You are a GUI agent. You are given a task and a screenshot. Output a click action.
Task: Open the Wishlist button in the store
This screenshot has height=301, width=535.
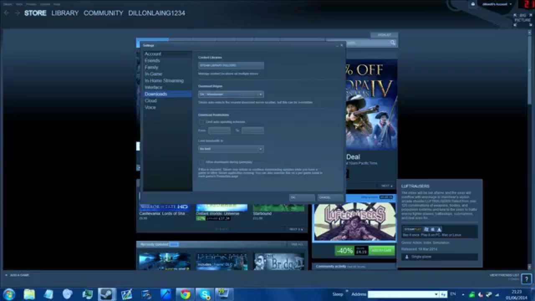pos(384,35)
